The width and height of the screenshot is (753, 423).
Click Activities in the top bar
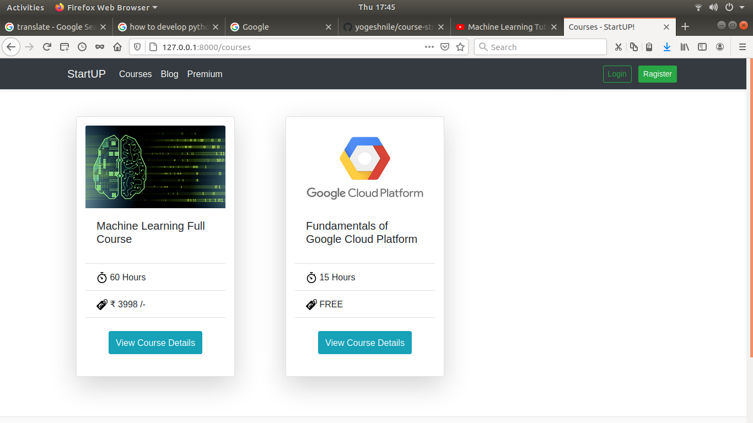[x=25, y=7]
